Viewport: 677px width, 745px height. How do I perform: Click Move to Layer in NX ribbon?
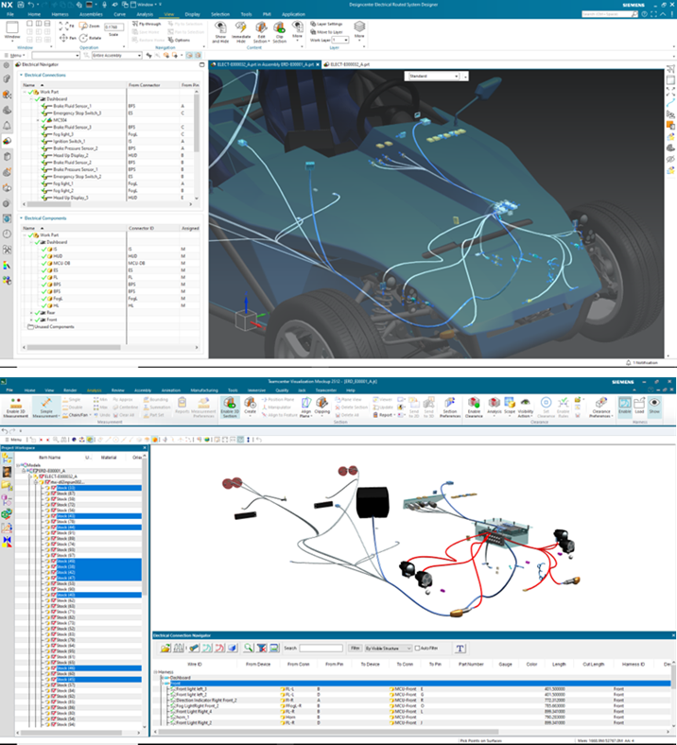pyautogui.click(x=326, y=32)
